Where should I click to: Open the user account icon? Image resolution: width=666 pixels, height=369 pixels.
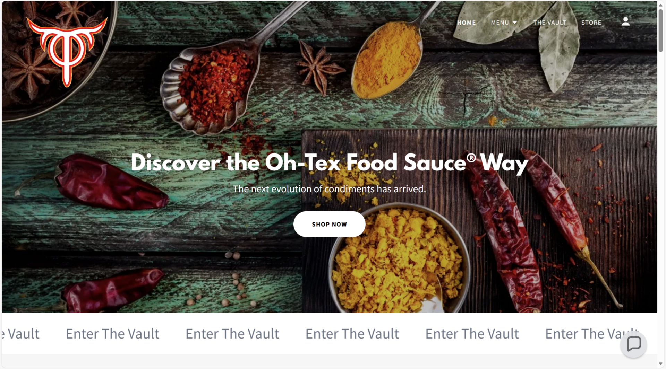coord(625,21)
